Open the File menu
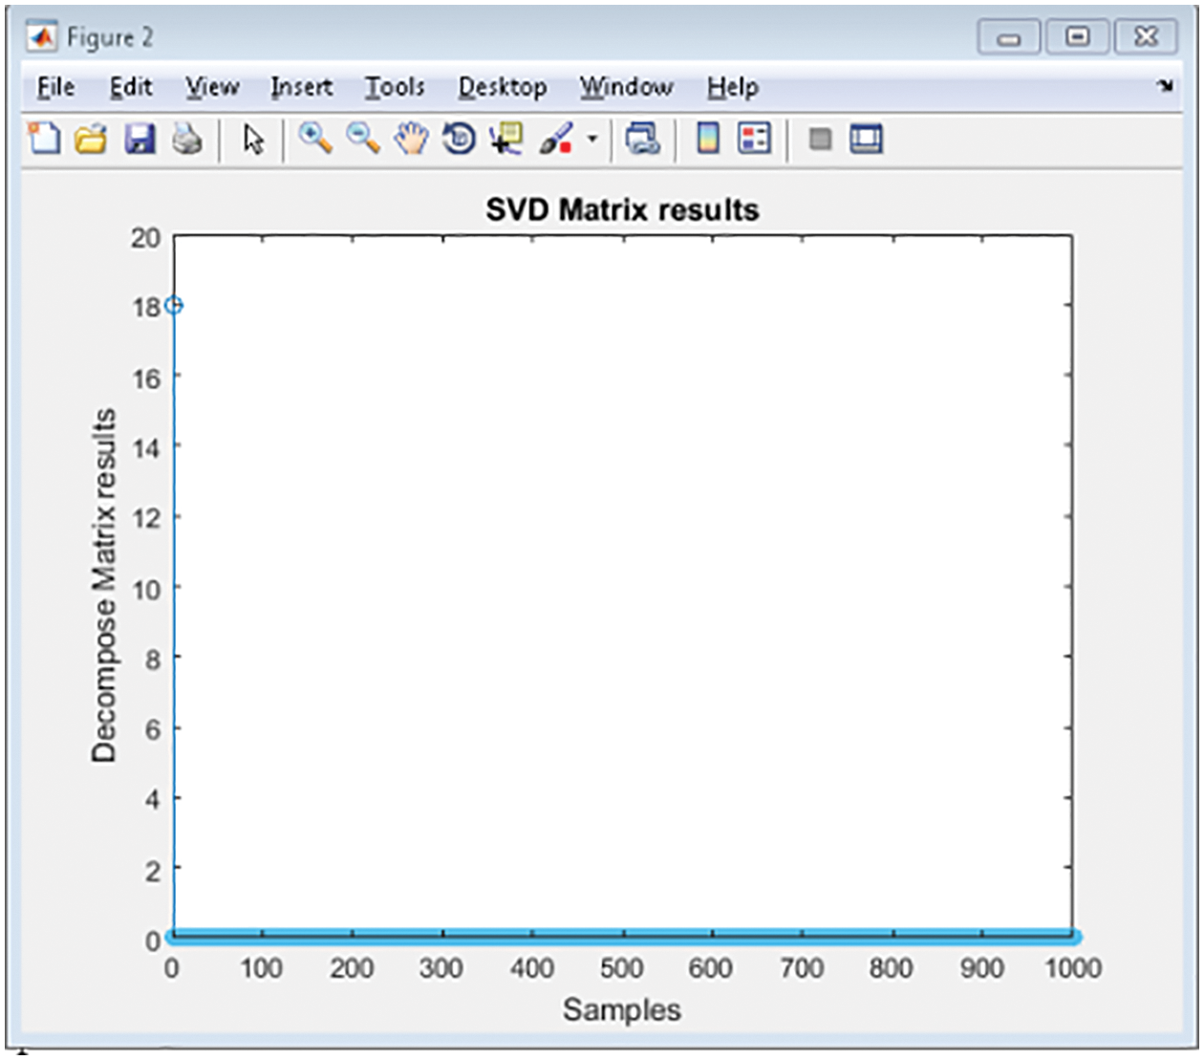Image resolution: width=1204 pixels, height=1060 pixels. pyautogui.click(x=55, y=87)
